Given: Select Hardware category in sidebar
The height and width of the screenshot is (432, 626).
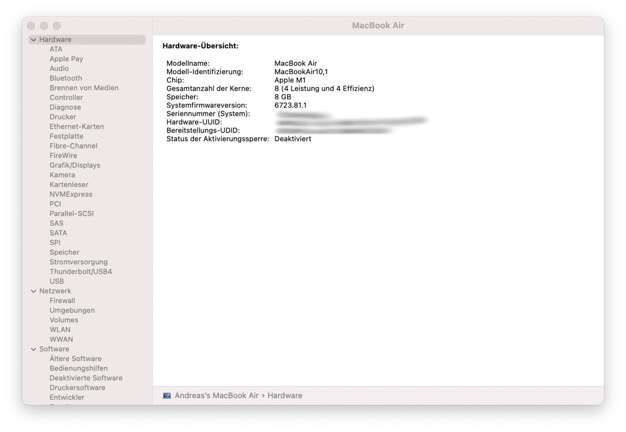Looking at the screenshot, I should pyautogui.click(x=87, y=40).
